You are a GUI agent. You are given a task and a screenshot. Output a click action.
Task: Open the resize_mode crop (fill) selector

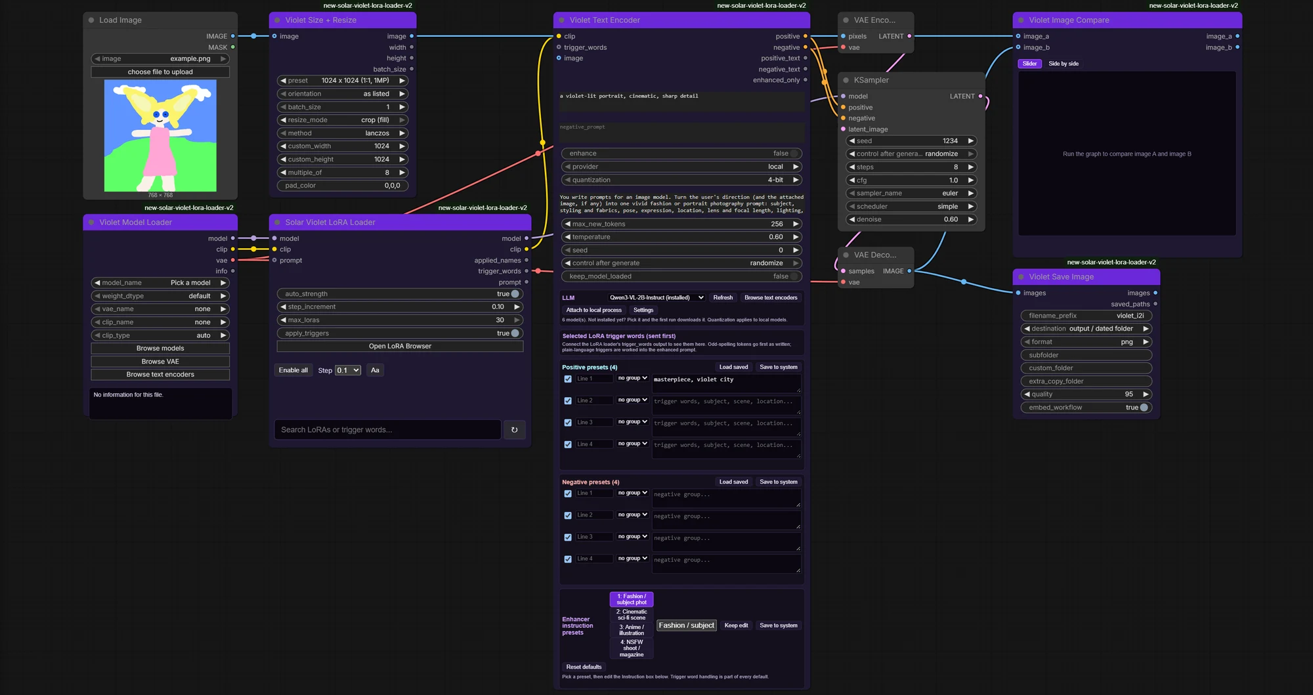pyautogui.click(x=343, y=120)
